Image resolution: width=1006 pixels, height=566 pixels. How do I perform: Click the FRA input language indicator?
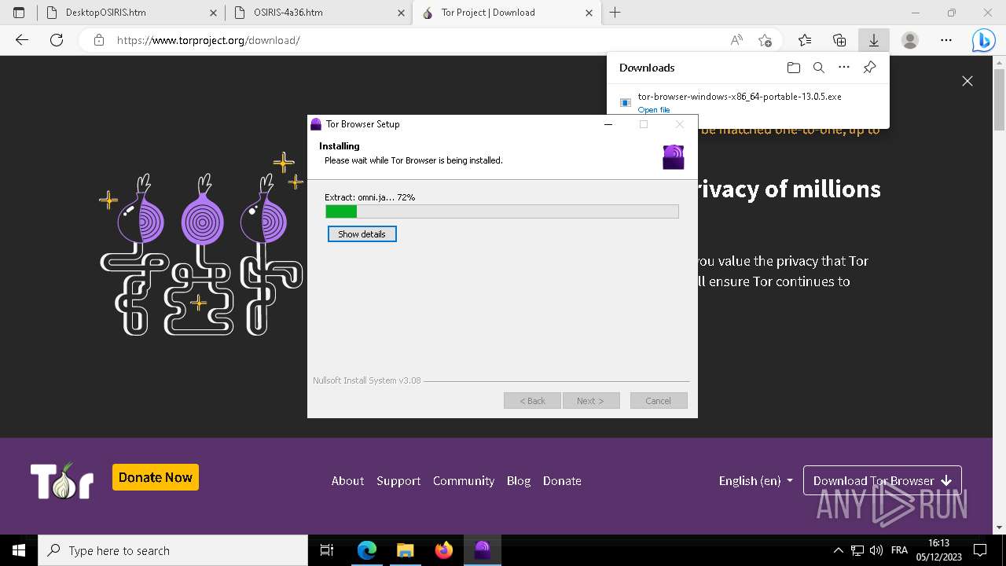899,550
